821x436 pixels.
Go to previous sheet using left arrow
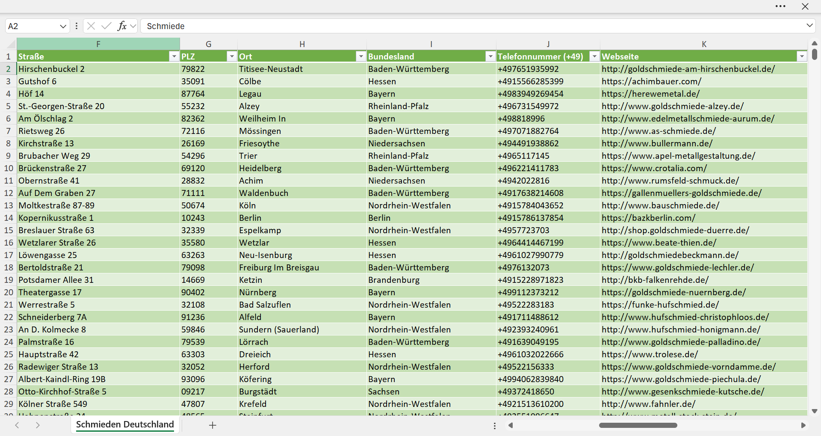(x=17, y=425)
